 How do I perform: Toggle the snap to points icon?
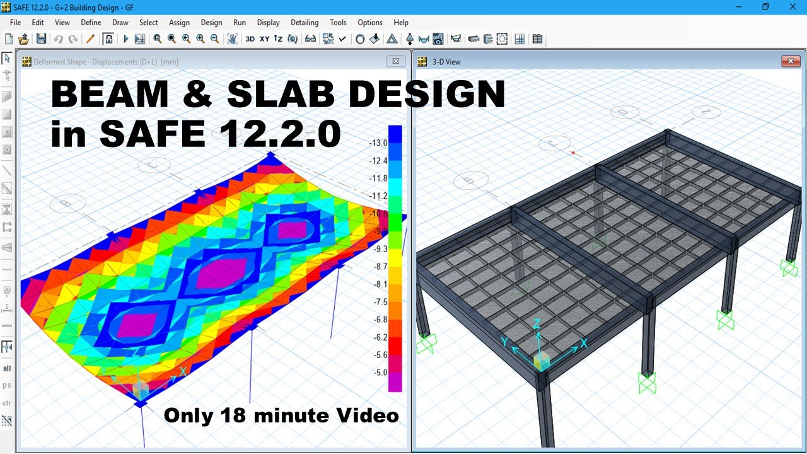8,347
